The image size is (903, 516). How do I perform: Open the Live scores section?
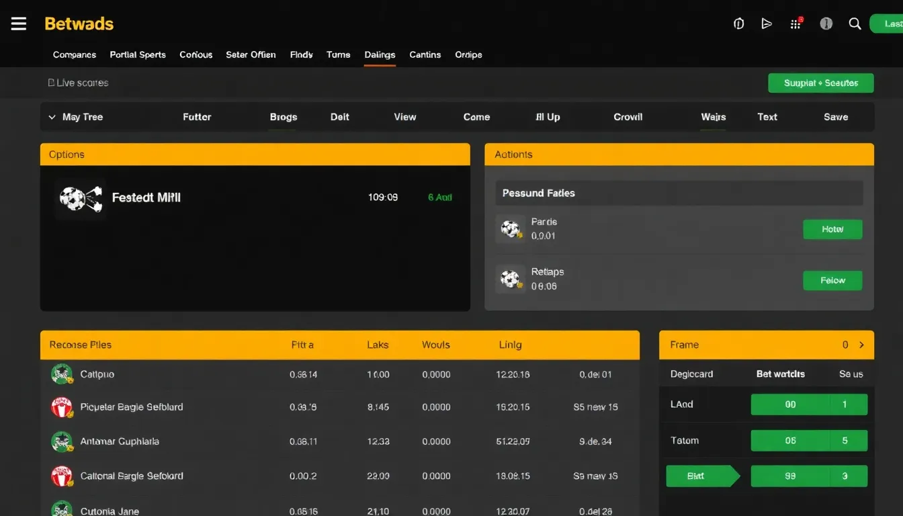[78, 83]
